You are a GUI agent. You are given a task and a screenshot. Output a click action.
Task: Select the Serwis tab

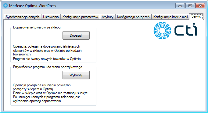click(196, 16)
